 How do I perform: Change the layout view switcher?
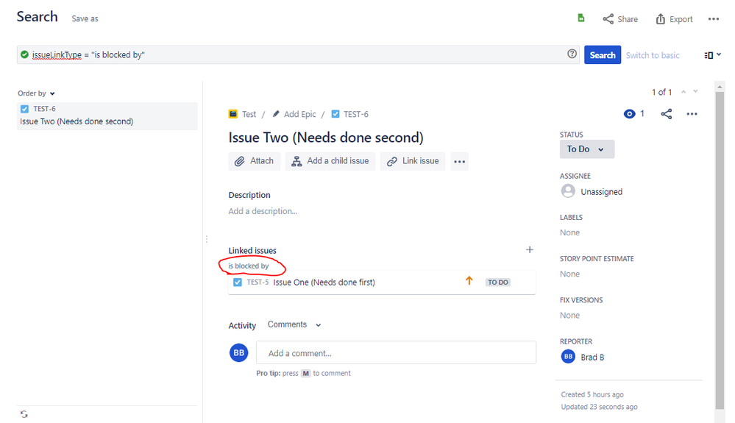point(712,55)
